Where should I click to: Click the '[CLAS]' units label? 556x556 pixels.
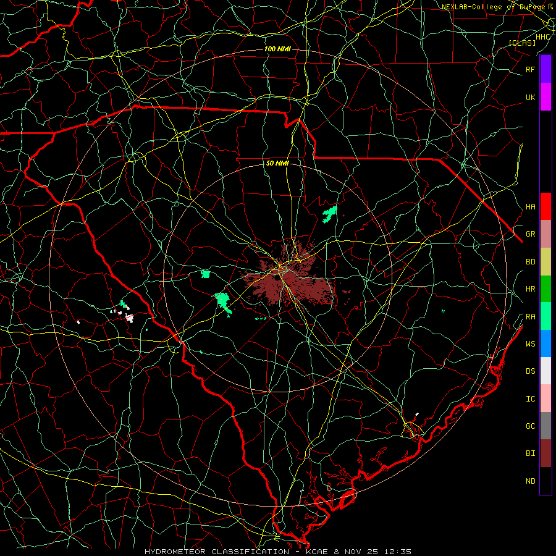(522, 43)
